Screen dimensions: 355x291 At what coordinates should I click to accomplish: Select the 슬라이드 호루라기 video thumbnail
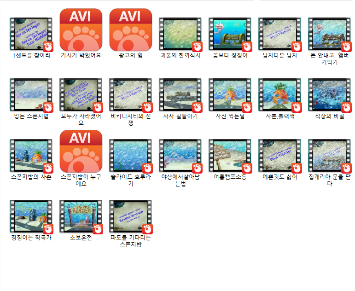point(131,155)
